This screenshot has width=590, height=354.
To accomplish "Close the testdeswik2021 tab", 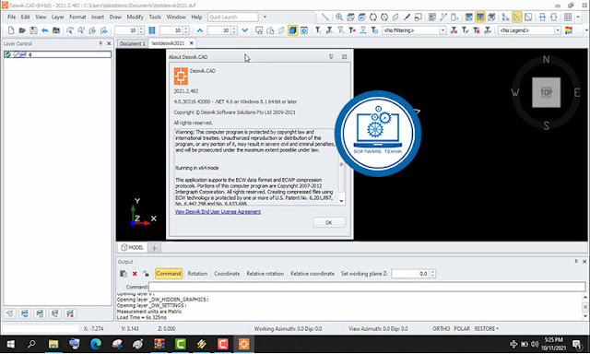I will [192, 43].
